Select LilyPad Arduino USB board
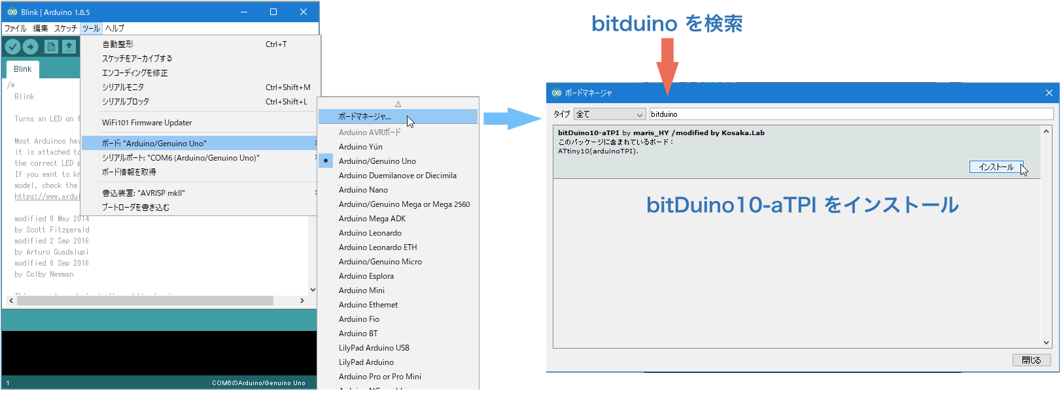 (x=398, y=348)
